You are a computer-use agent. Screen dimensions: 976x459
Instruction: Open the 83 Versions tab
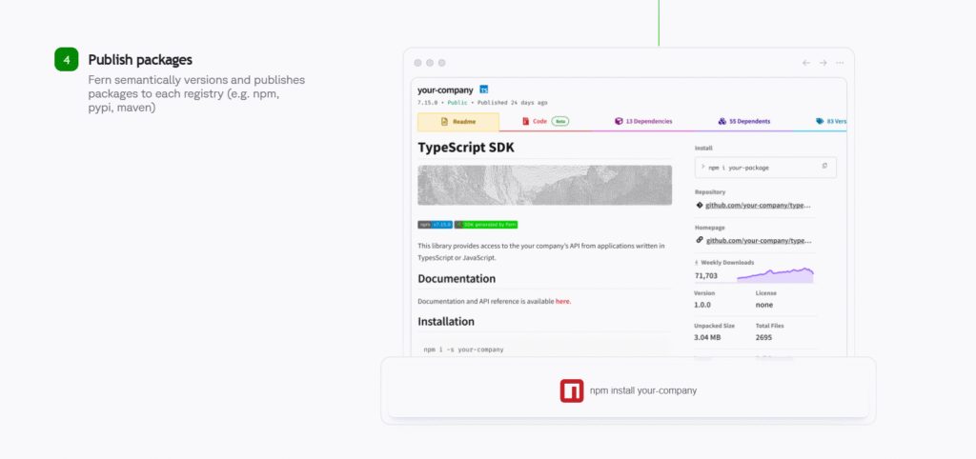pos(829,122)
